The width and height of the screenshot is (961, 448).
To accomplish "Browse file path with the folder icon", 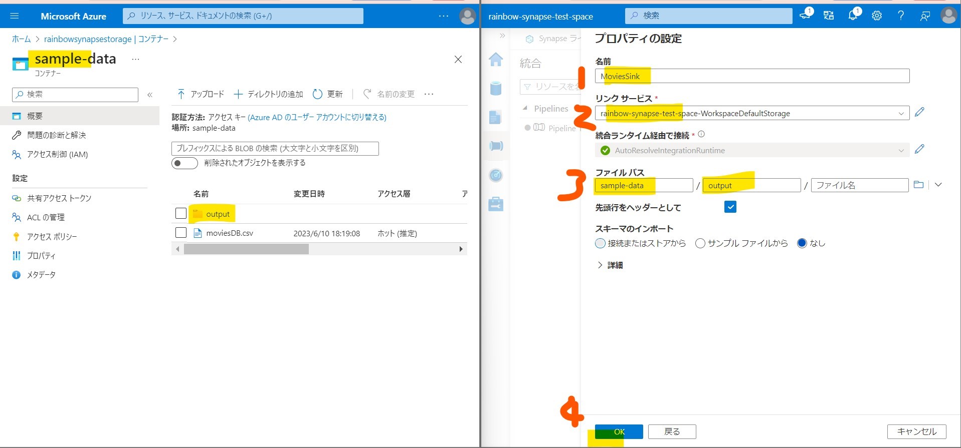I will [918, 185].
